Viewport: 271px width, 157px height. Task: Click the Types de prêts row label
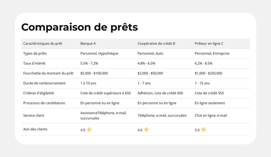[35, 54]
